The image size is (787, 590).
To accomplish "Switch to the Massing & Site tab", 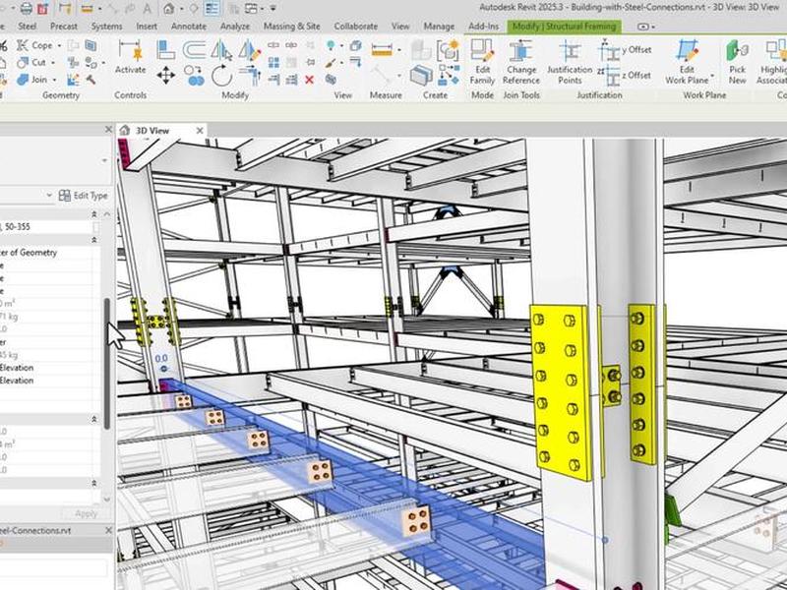I will 291,27.
